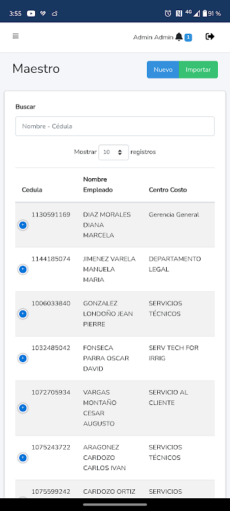Expand the JIMENEZ VARELA MANUELA row
The height and width of the screenshot is (511, 230).
tap(22, 270)
